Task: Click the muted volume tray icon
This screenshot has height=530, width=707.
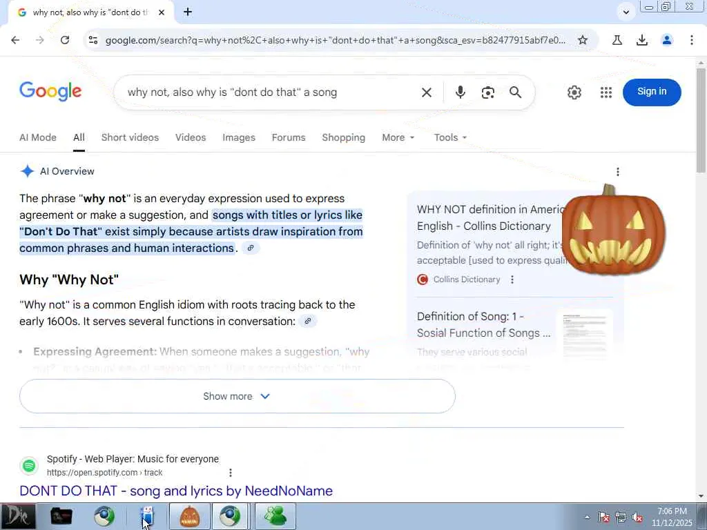Action: (637, 518)
